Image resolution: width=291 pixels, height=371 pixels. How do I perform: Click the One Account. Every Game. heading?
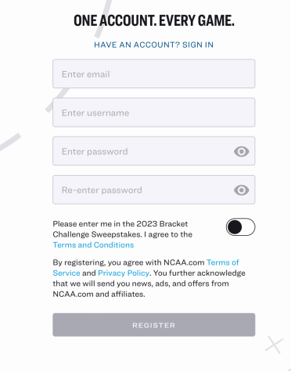coord(154,20)
